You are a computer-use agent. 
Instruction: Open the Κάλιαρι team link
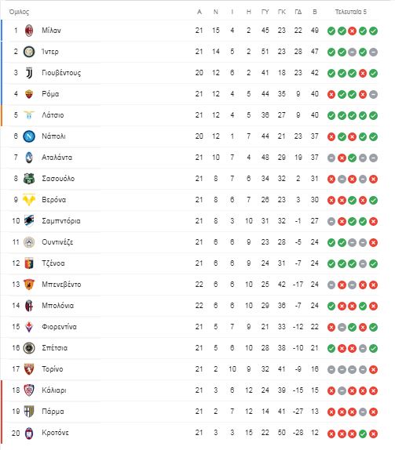coord(53,390)
